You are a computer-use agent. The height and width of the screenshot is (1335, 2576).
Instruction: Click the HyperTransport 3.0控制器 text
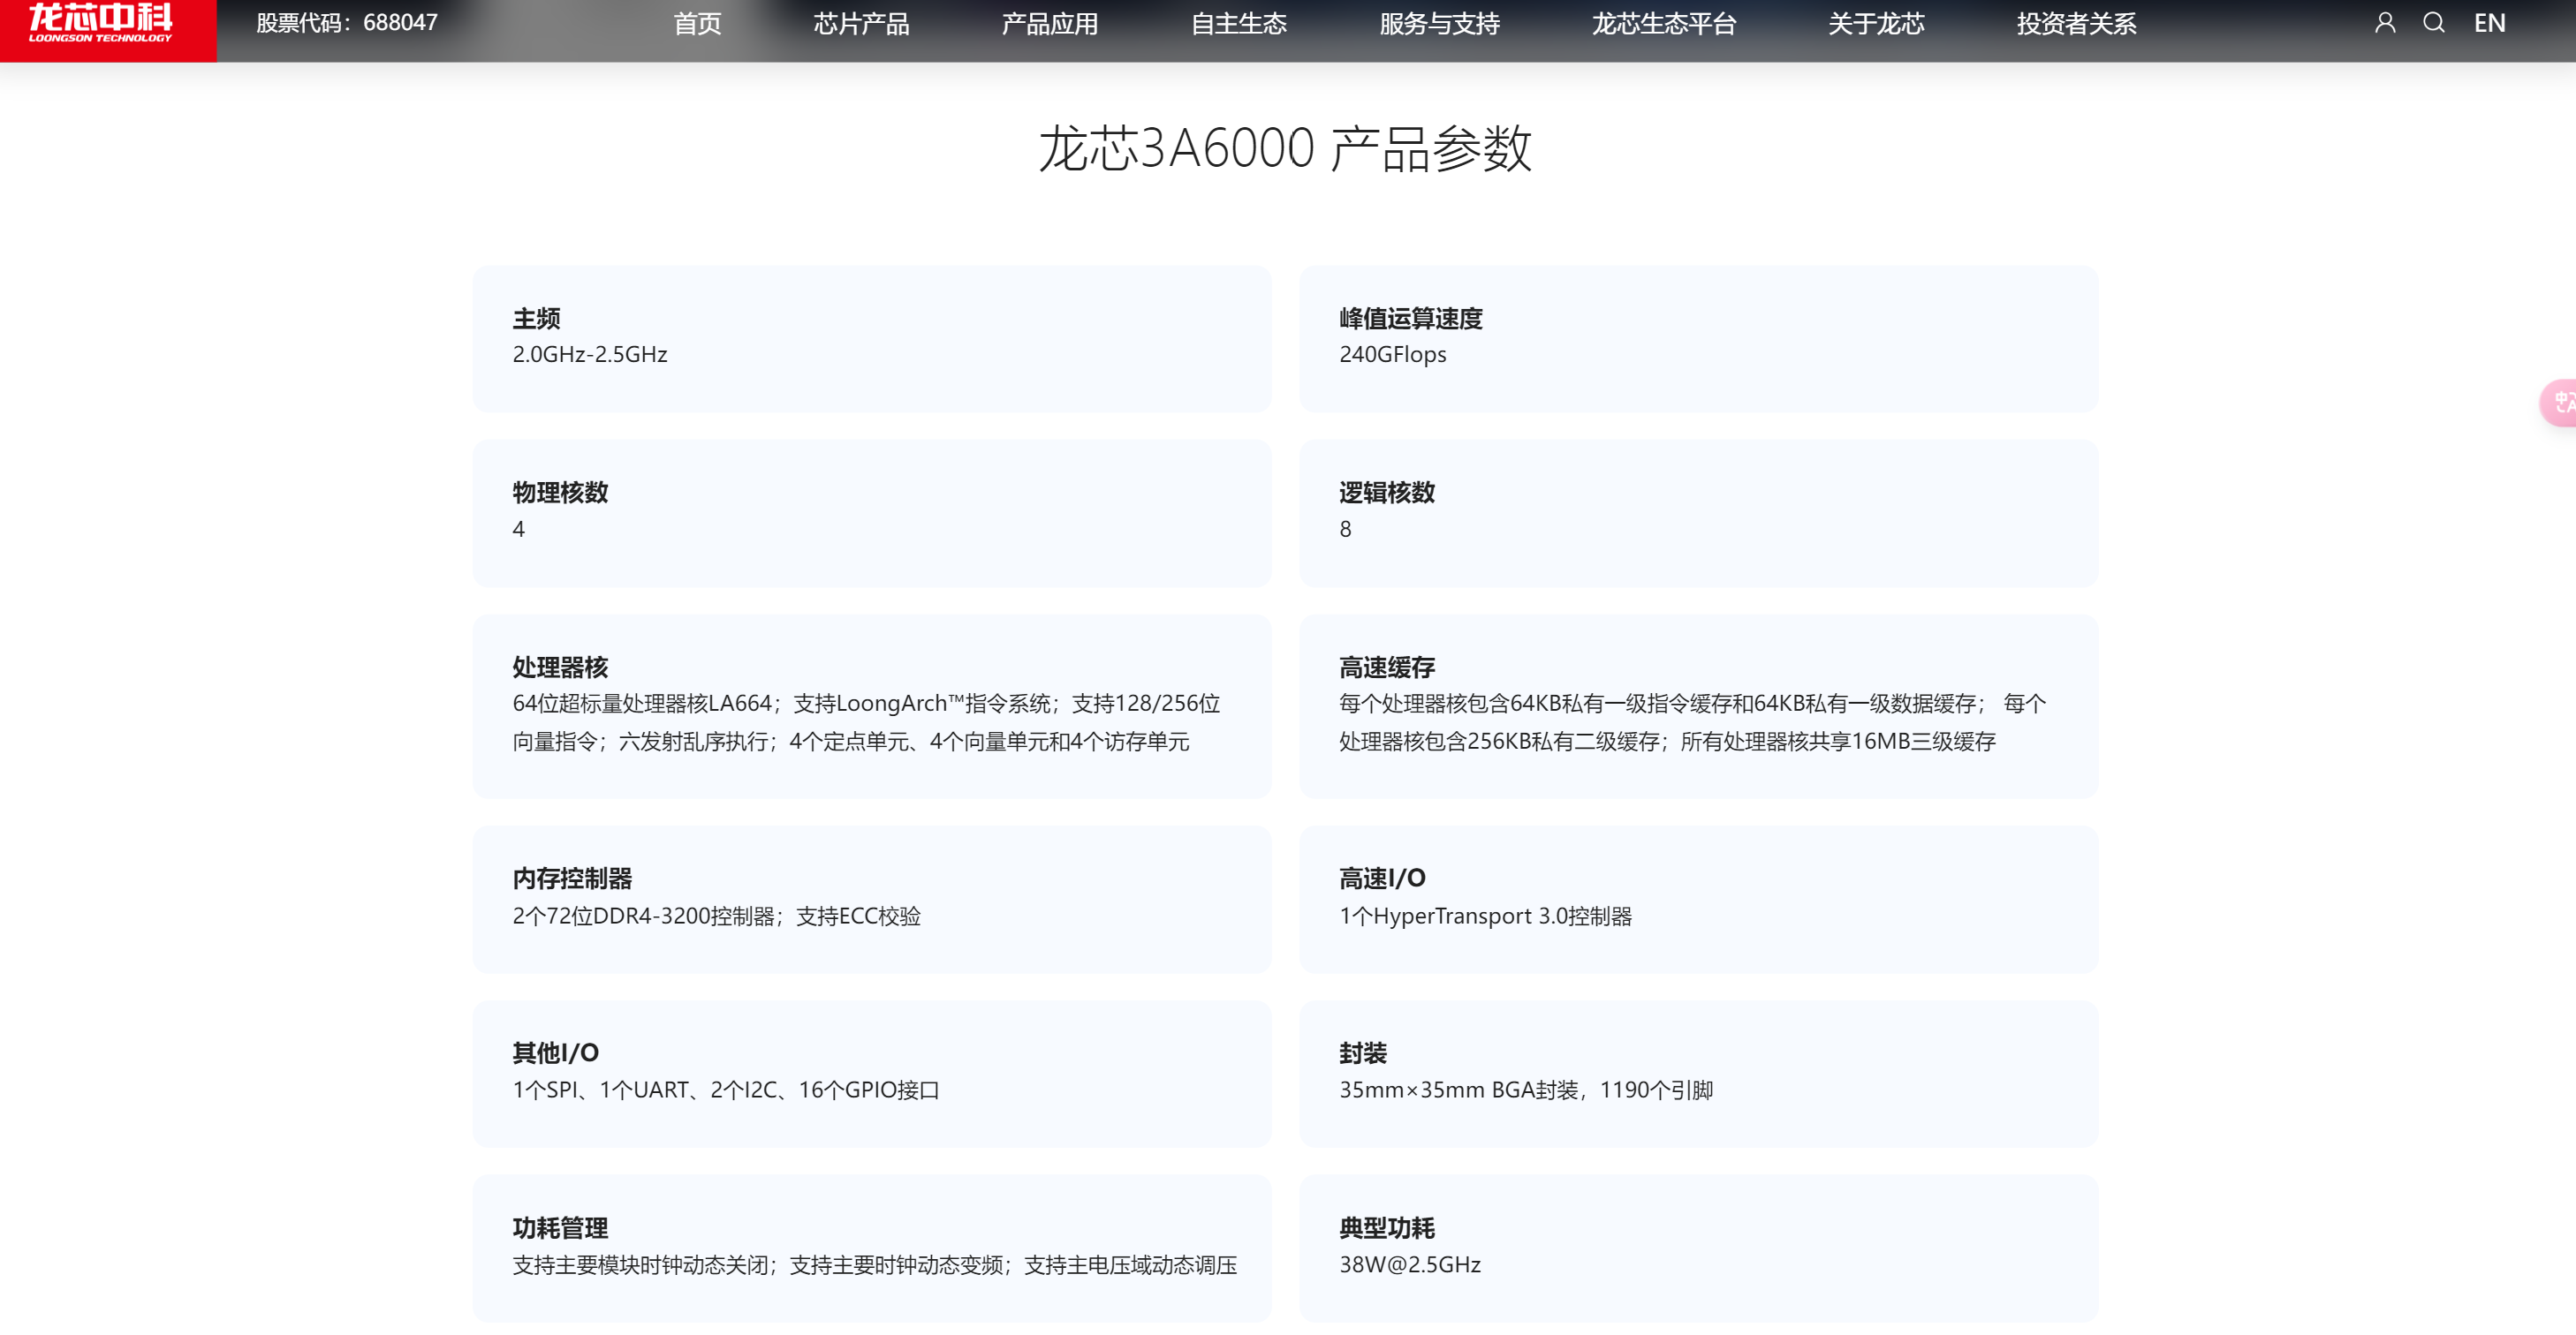pos(1485,916)
